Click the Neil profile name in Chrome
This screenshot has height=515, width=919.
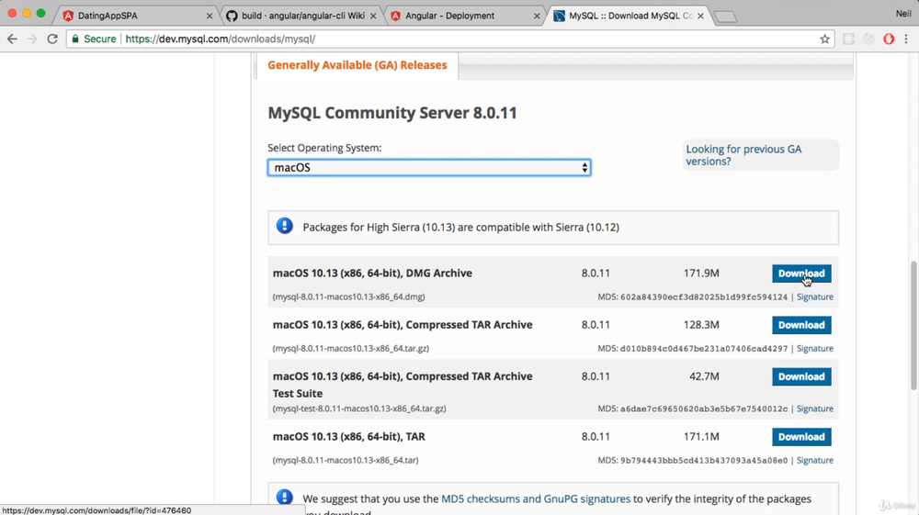click(x=903, y=14)
